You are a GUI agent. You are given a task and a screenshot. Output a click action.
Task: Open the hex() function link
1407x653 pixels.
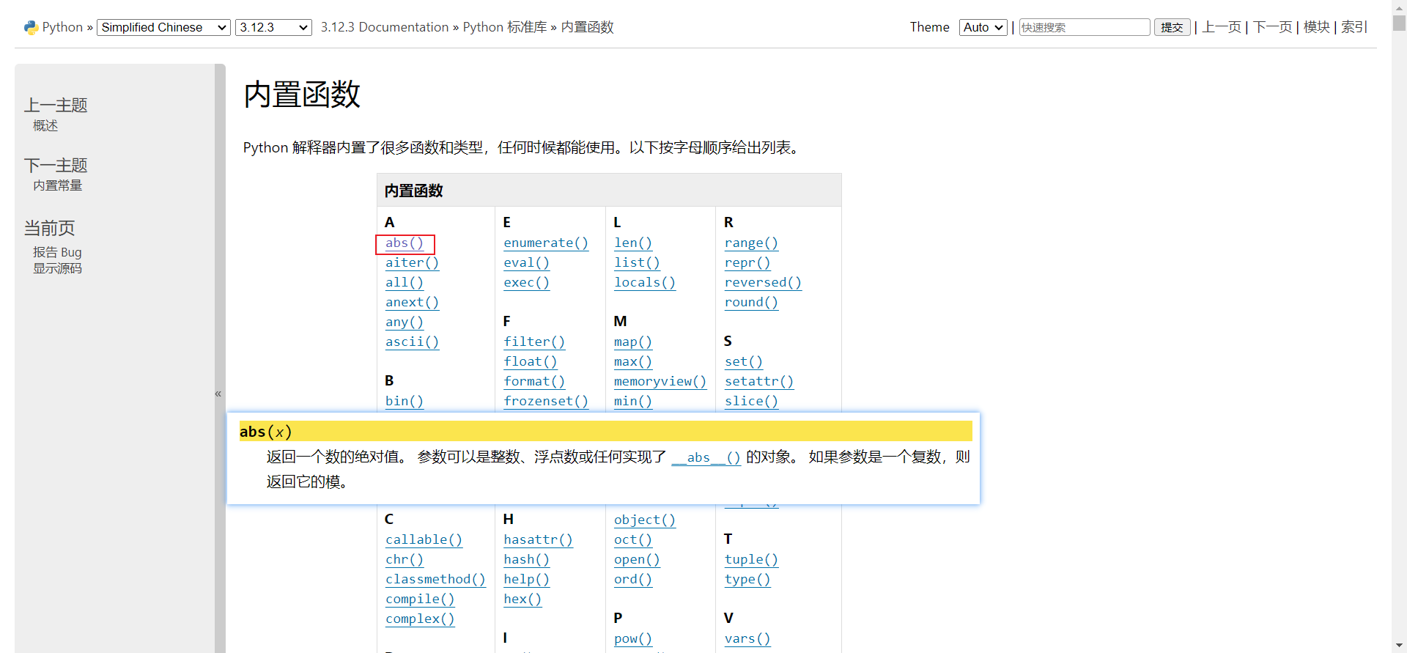pyautogui.click(x=522, y=599)
